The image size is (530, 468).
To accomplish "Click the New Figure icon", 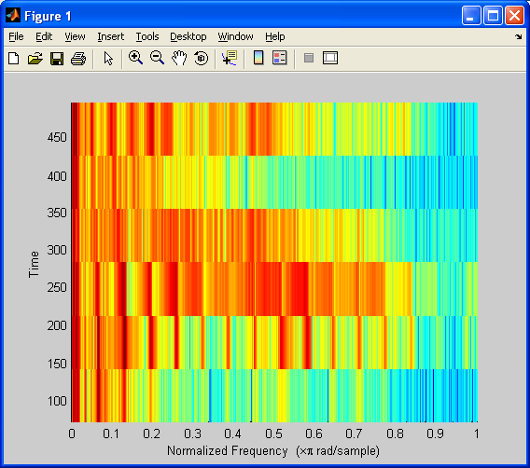I will (x=13, y=59).
